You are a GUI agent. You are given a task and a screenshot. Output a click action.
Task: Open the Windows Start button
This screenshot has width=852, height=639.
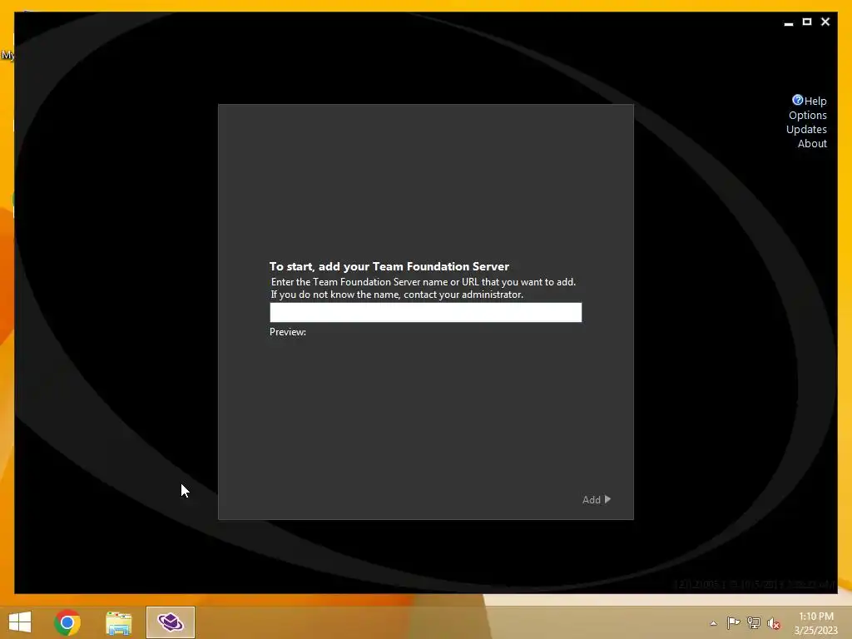pos(20,622)
